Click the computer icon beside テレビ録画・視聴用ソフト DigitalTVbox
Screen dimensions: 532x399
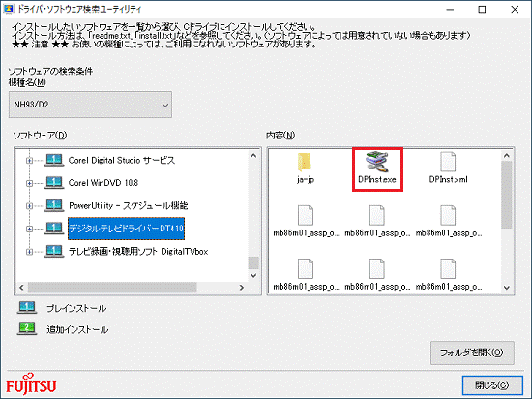[54, 251]
